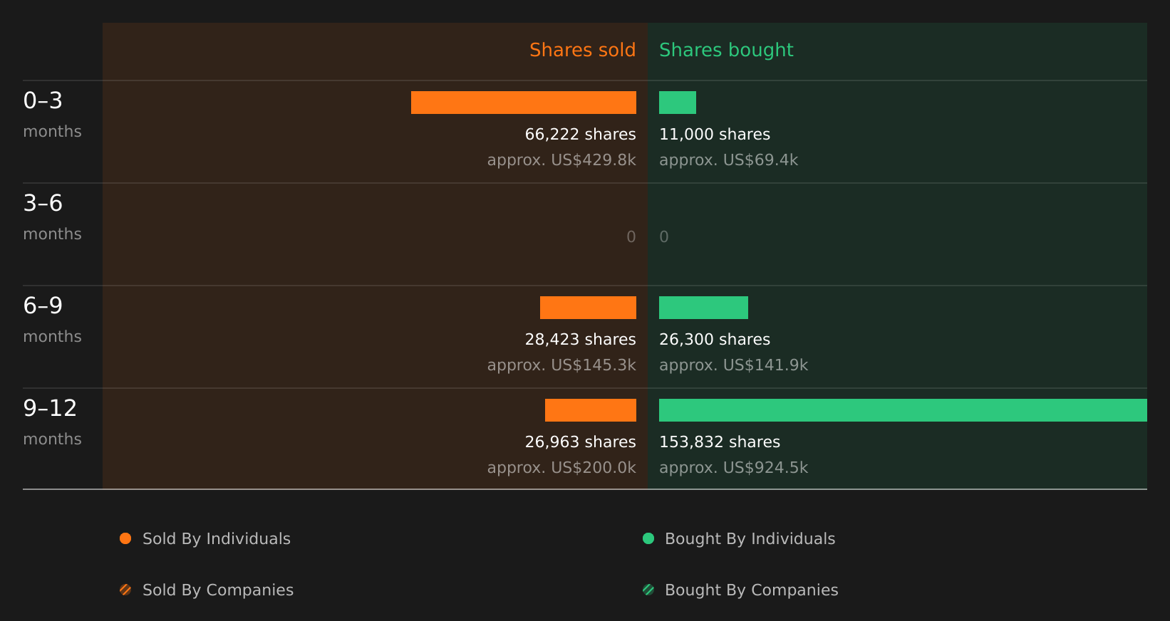Click the Shares bought column header
Viewport: 1170px width, 621px height.
(726, 50)
